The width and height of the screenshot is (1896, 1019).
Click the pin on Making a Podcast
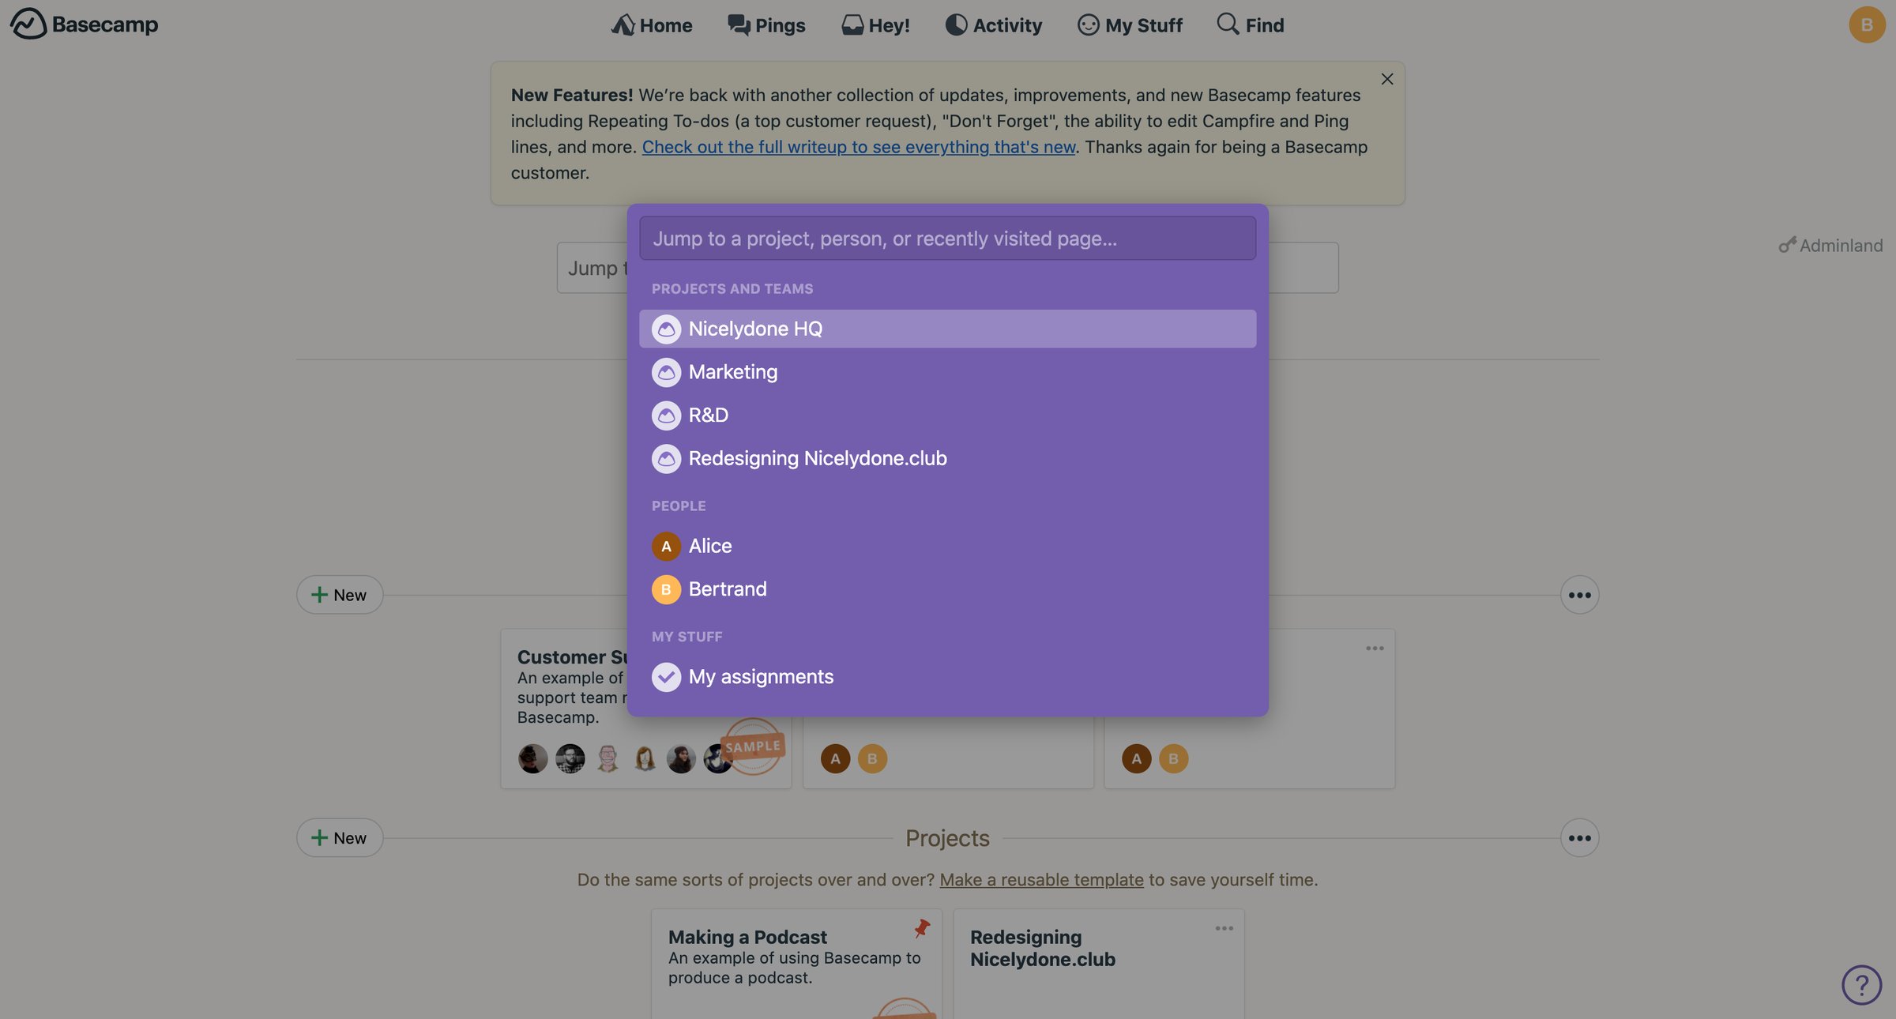pyautogui.click(x=922, y=928)
